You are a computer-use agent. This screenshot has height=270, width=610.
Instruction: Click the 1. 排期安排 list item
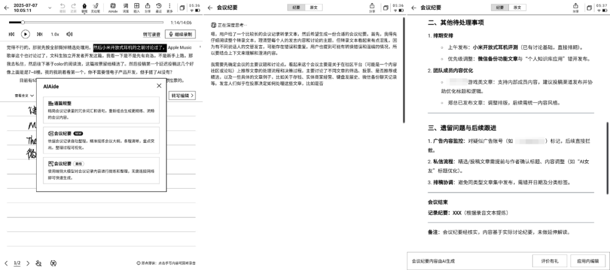[441, 36]
